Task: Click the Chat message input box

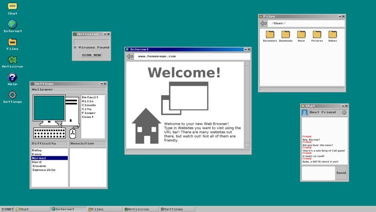Action: click(x=318, y=173)
